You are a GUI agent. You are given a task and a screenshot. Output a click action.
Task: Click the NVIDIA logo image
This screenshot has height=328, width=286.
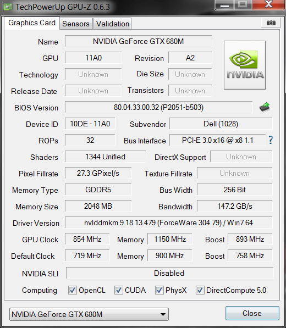[245, 65]
